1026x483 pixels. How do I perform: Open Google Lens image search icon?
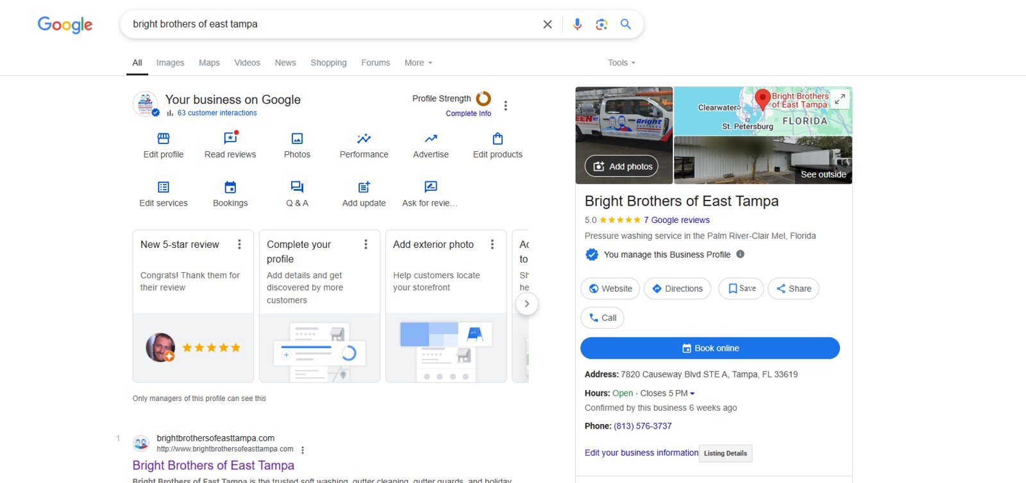(601, 24)
